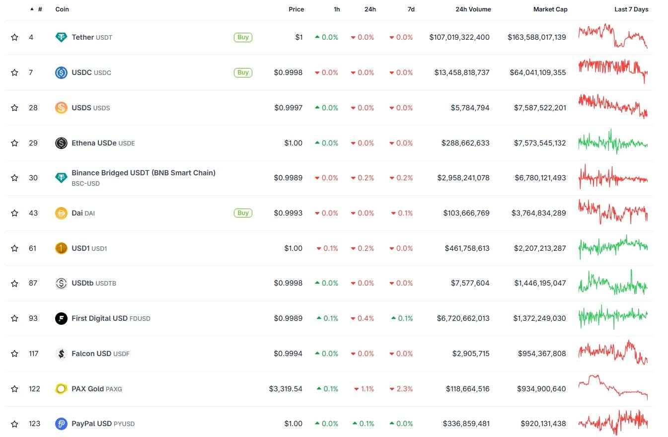Sort by the Coin column header
668x437 pixels.
pos(62,9)
